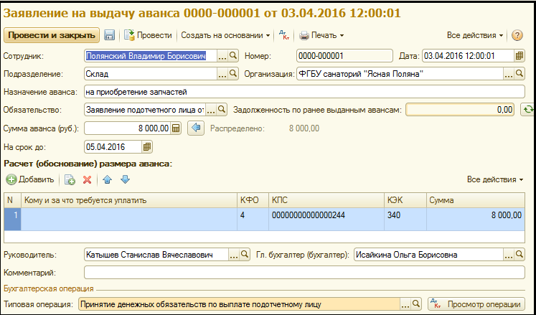The width and height of the screenshot is (536, 315).
Task: Select from list button for Подразделение
Action: (x=222, y=73)
